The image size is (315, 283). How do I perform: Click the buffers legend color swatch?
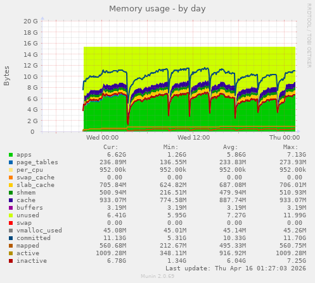tap(11, 208)
